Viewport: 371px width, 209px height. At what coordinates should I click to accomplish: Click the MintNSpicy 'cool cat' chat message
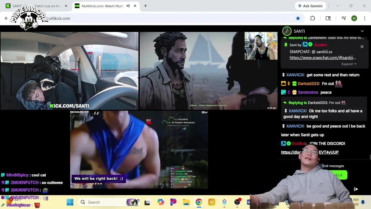click(23, 175)
